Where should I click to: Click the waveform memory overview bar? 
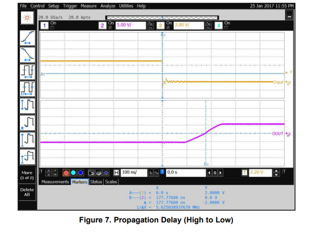(162, 18)
